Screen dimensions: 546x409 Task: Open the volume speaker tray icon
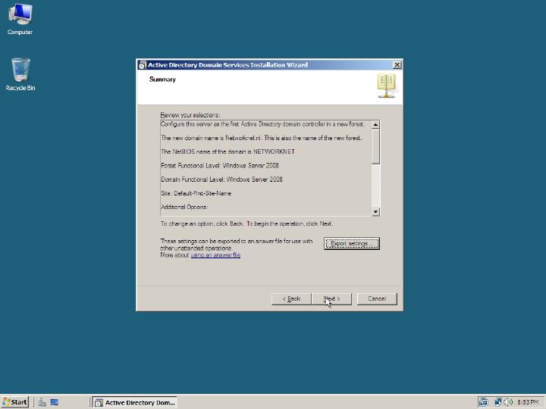pyautogui.click(x=508, y=402)
